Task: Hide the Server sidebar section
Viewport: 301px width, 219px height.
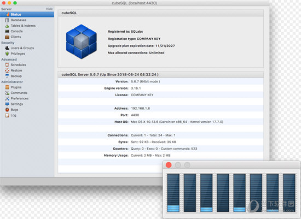Action: click(49, 9)
